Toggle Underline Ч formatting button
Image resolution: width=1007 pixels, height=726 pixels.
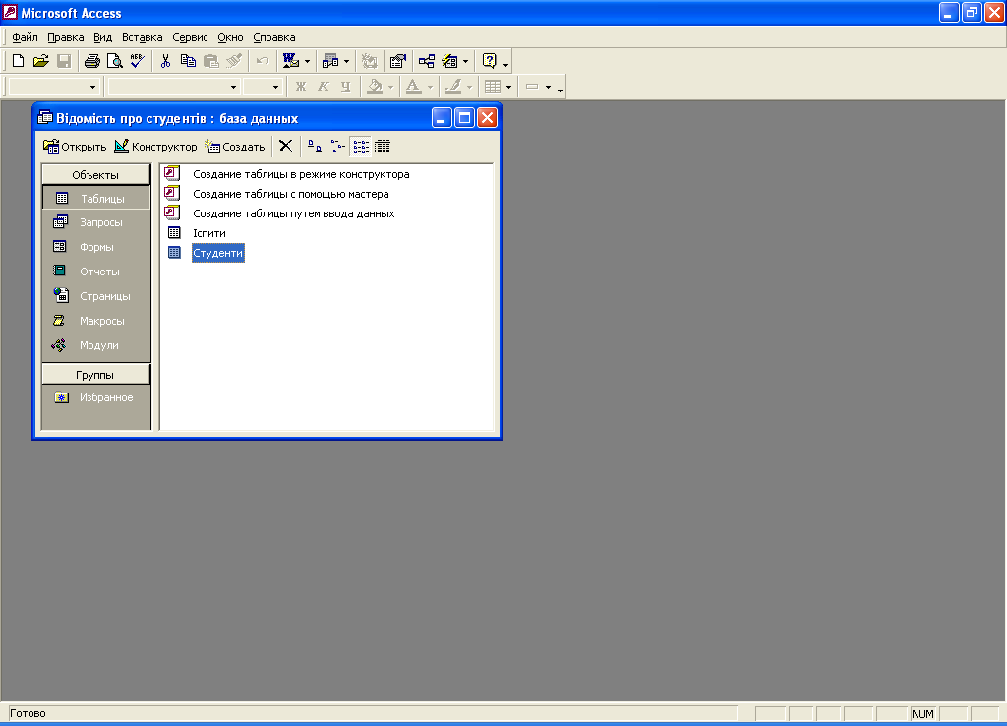[x=345, y=87]
